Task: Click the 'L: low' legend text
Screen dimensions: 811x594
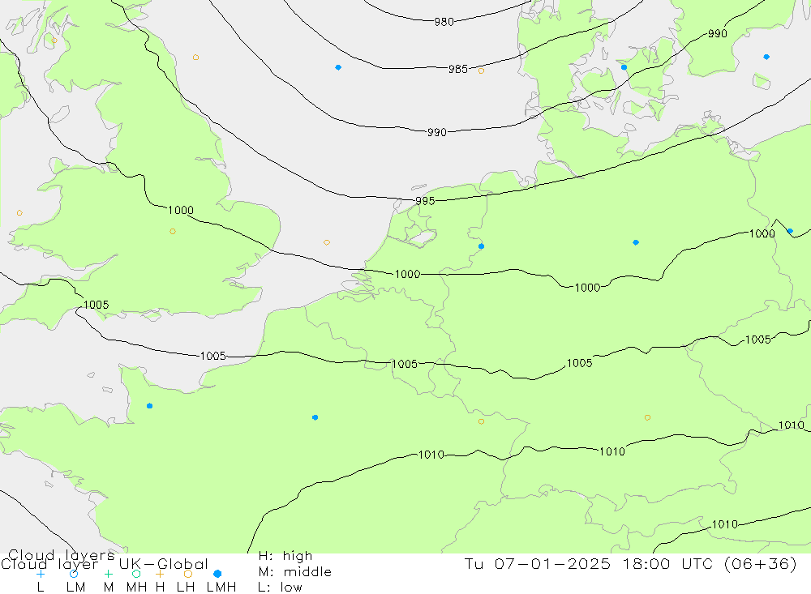Action: coord(281,588)
